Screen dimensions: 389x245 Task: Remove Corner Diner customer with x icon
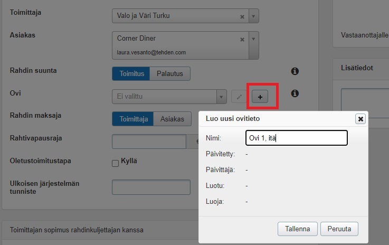242,39
